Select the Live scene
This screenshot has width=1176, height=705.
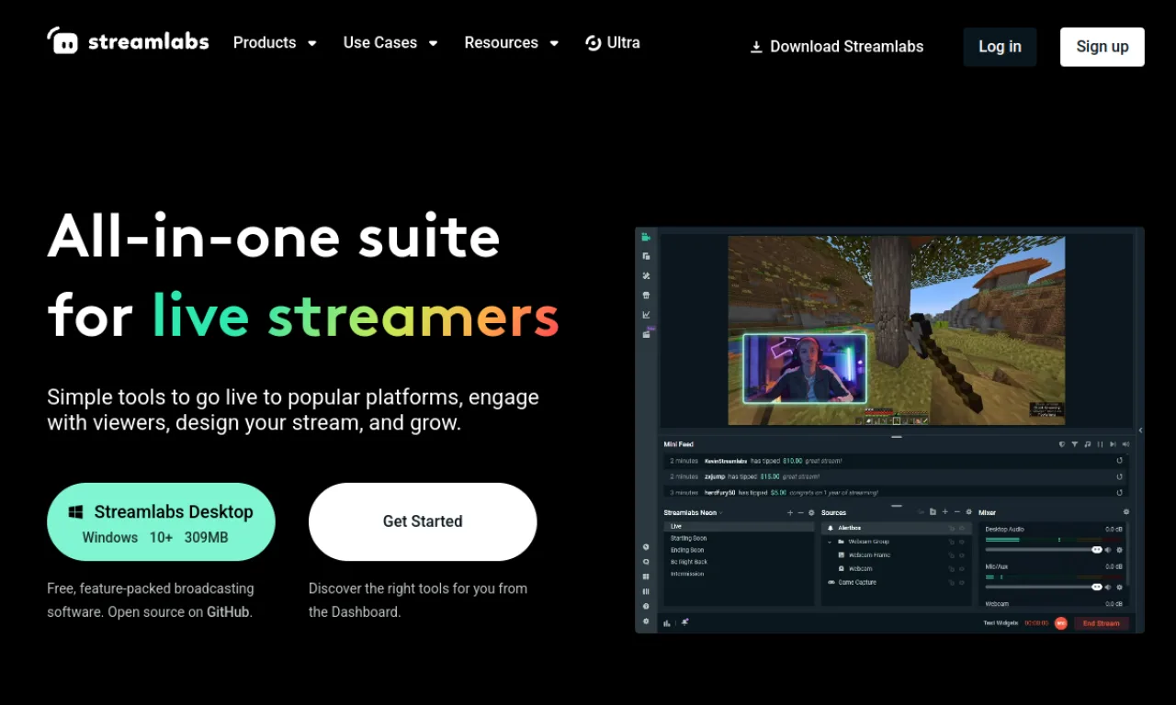pos(740,527)
